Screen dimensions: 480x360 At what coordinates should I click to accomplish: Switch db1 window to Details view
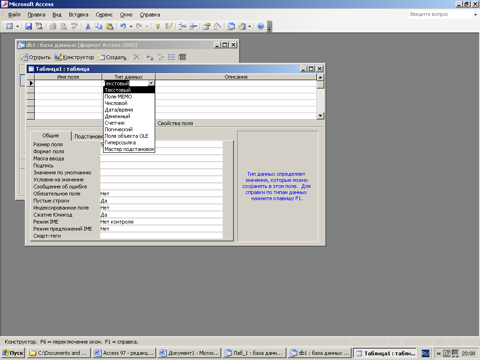pyautogui.click(x=182, y=57)
